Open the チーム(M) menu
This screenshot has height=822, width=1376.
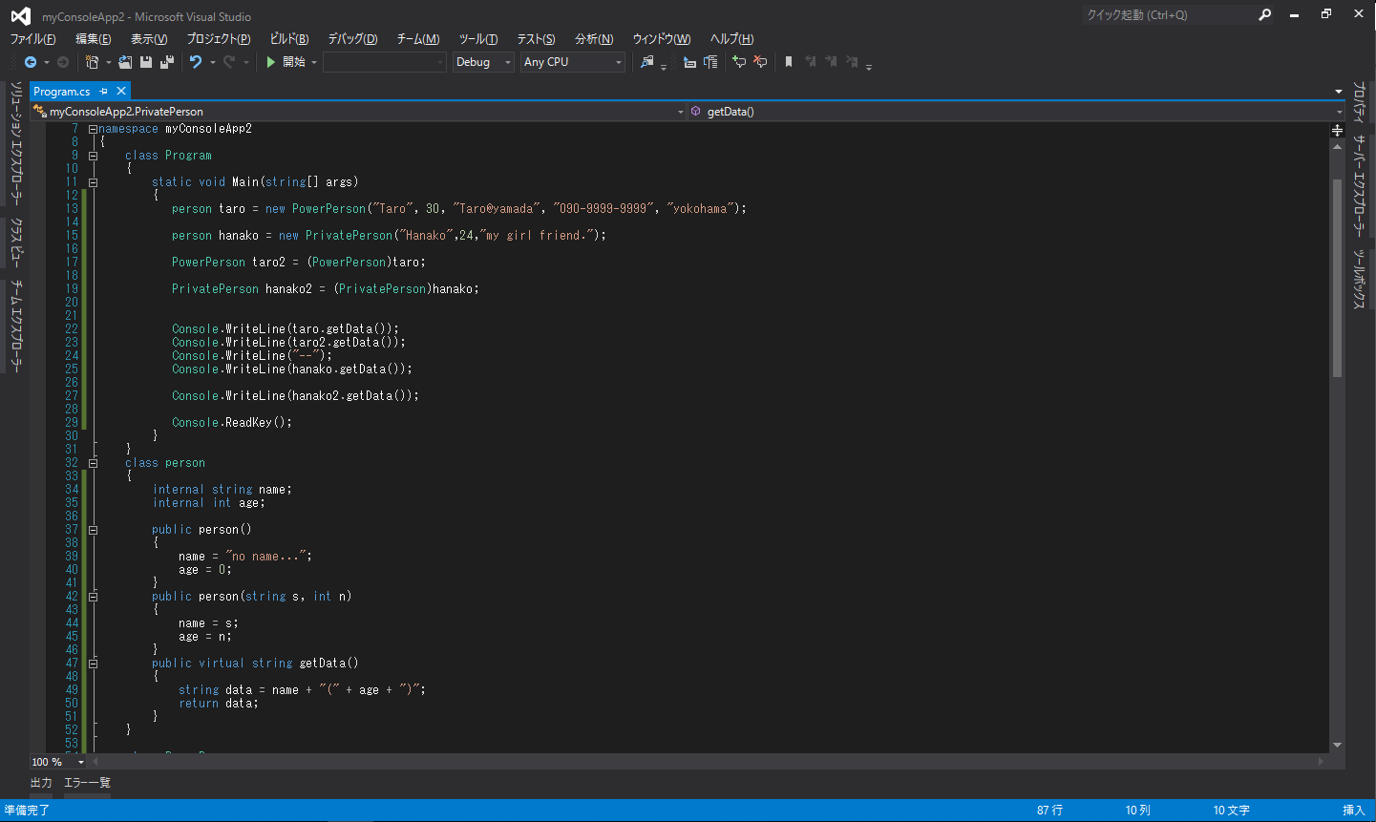click(418, 39)
